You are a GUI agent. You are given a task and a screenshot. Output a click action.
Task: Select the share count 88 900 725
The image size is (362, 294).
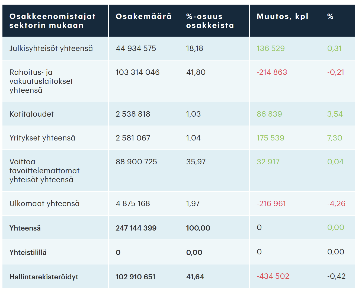click(136, 162)
